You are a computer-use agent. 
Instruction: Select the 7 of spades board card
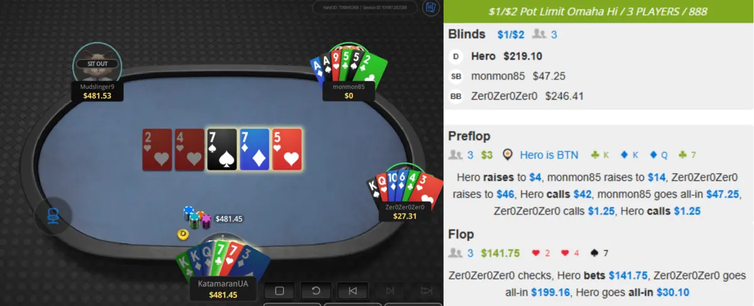coord(222,149)
